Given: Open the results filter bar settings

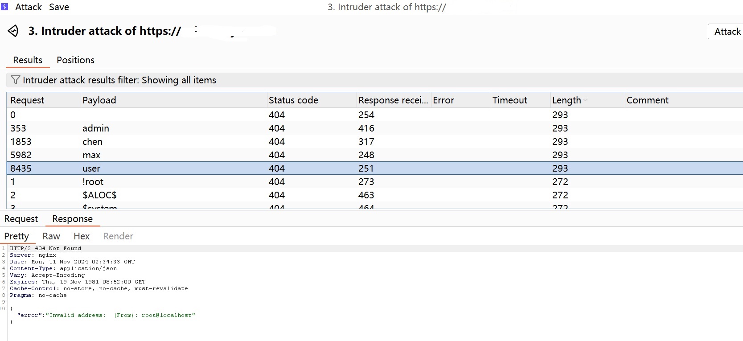Looking at the screenshot, I should click(119, 80).
